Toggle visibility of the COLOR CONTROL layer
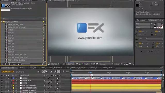This screenshot has height=93, width=165. pyautogui.click(x=2, y=86)
